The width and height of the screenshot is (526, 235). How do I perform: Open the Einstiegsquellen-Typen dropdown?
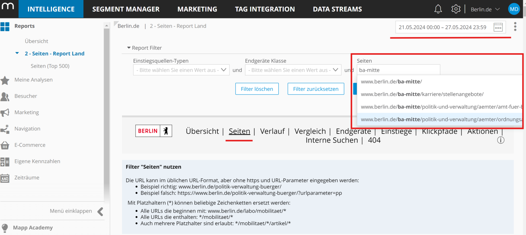pos(181,70)
